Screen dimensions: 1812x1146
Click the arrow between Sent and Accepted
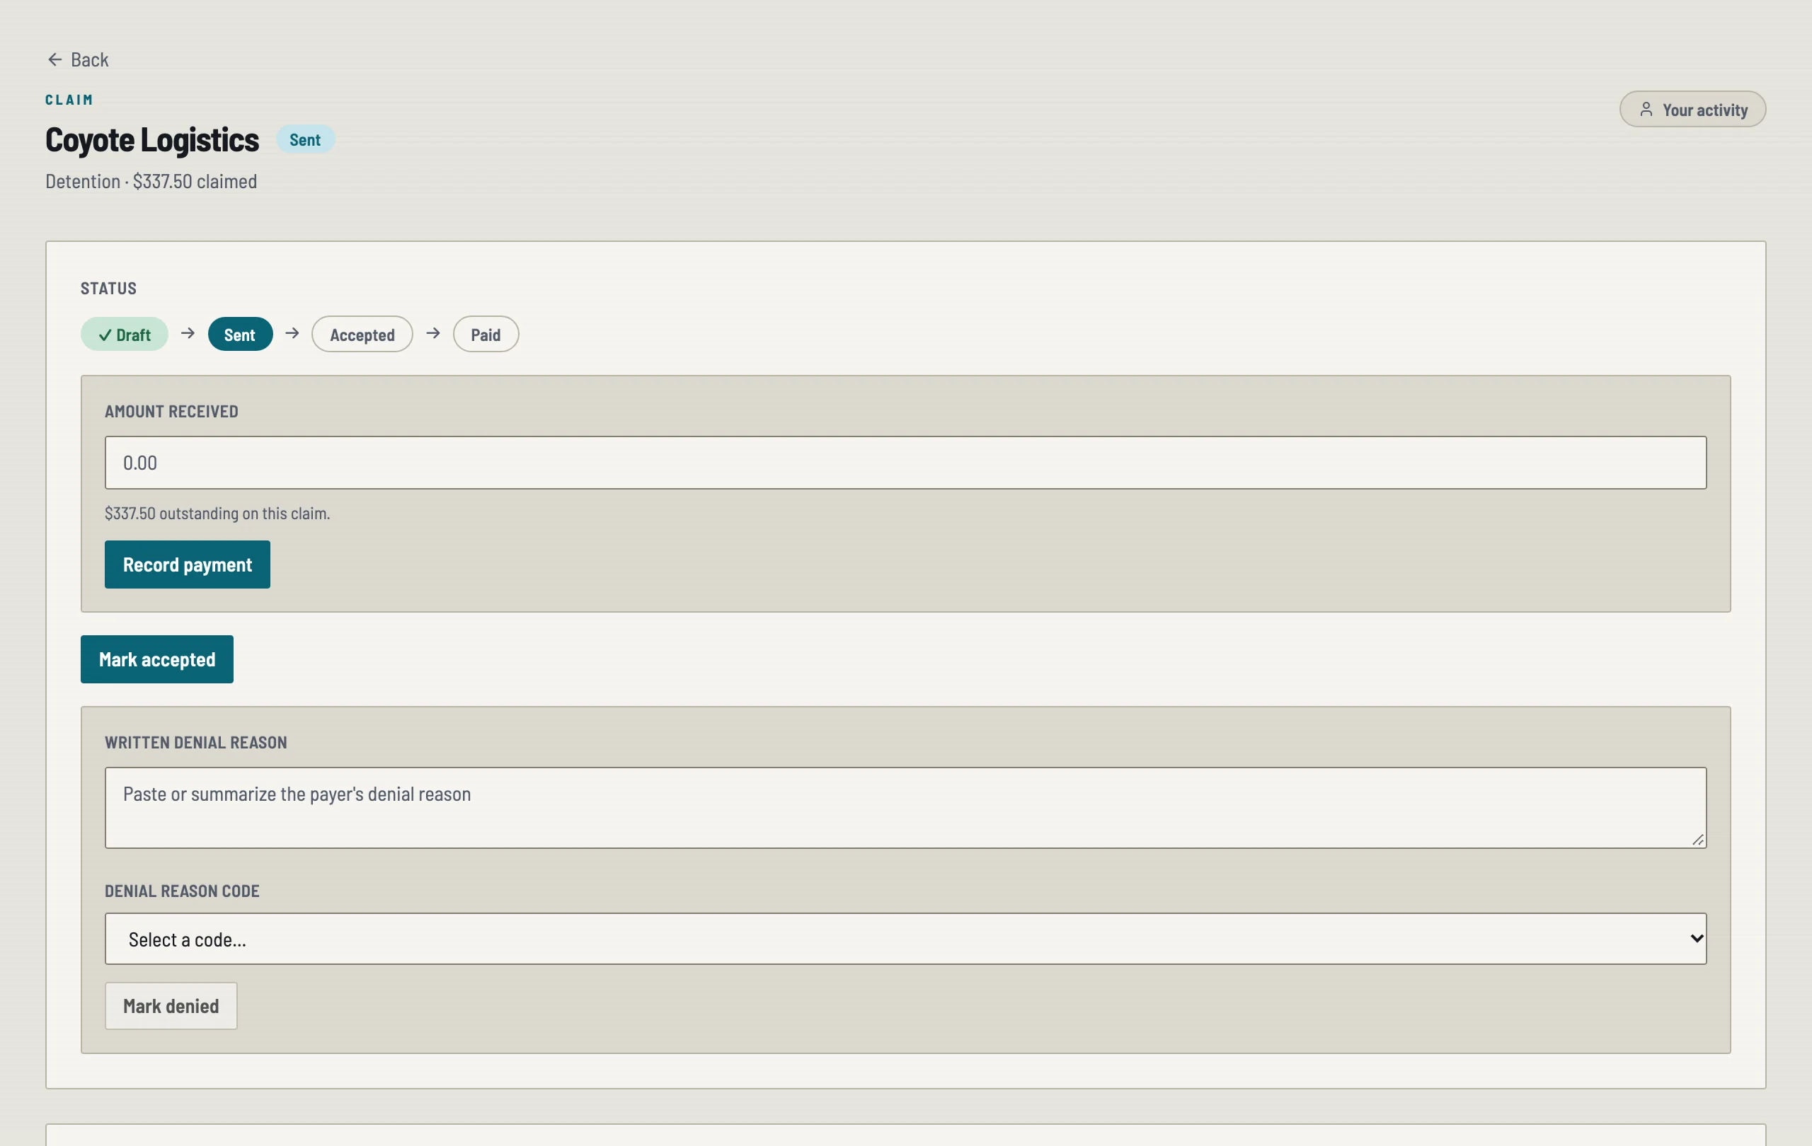tap(292, 333)
